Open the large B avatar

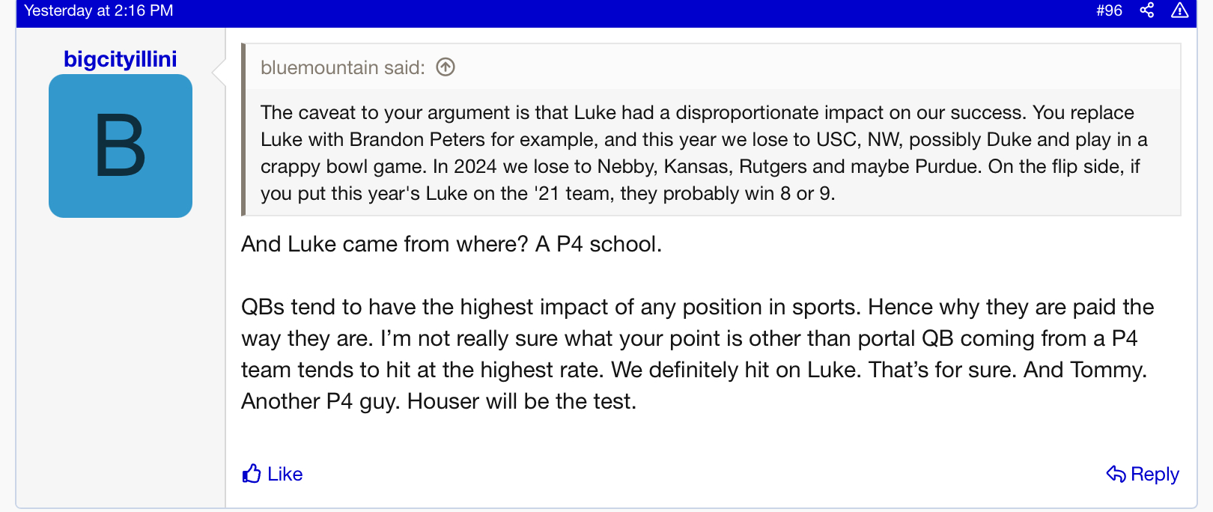coord(121,146)
